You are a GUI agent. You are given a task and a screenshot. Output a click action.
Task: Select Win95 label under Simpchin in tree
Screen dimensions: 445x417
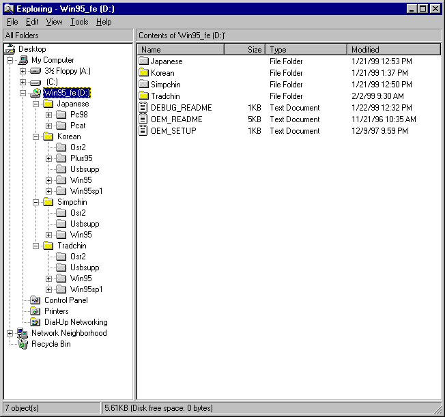click(x=81, y=235)
